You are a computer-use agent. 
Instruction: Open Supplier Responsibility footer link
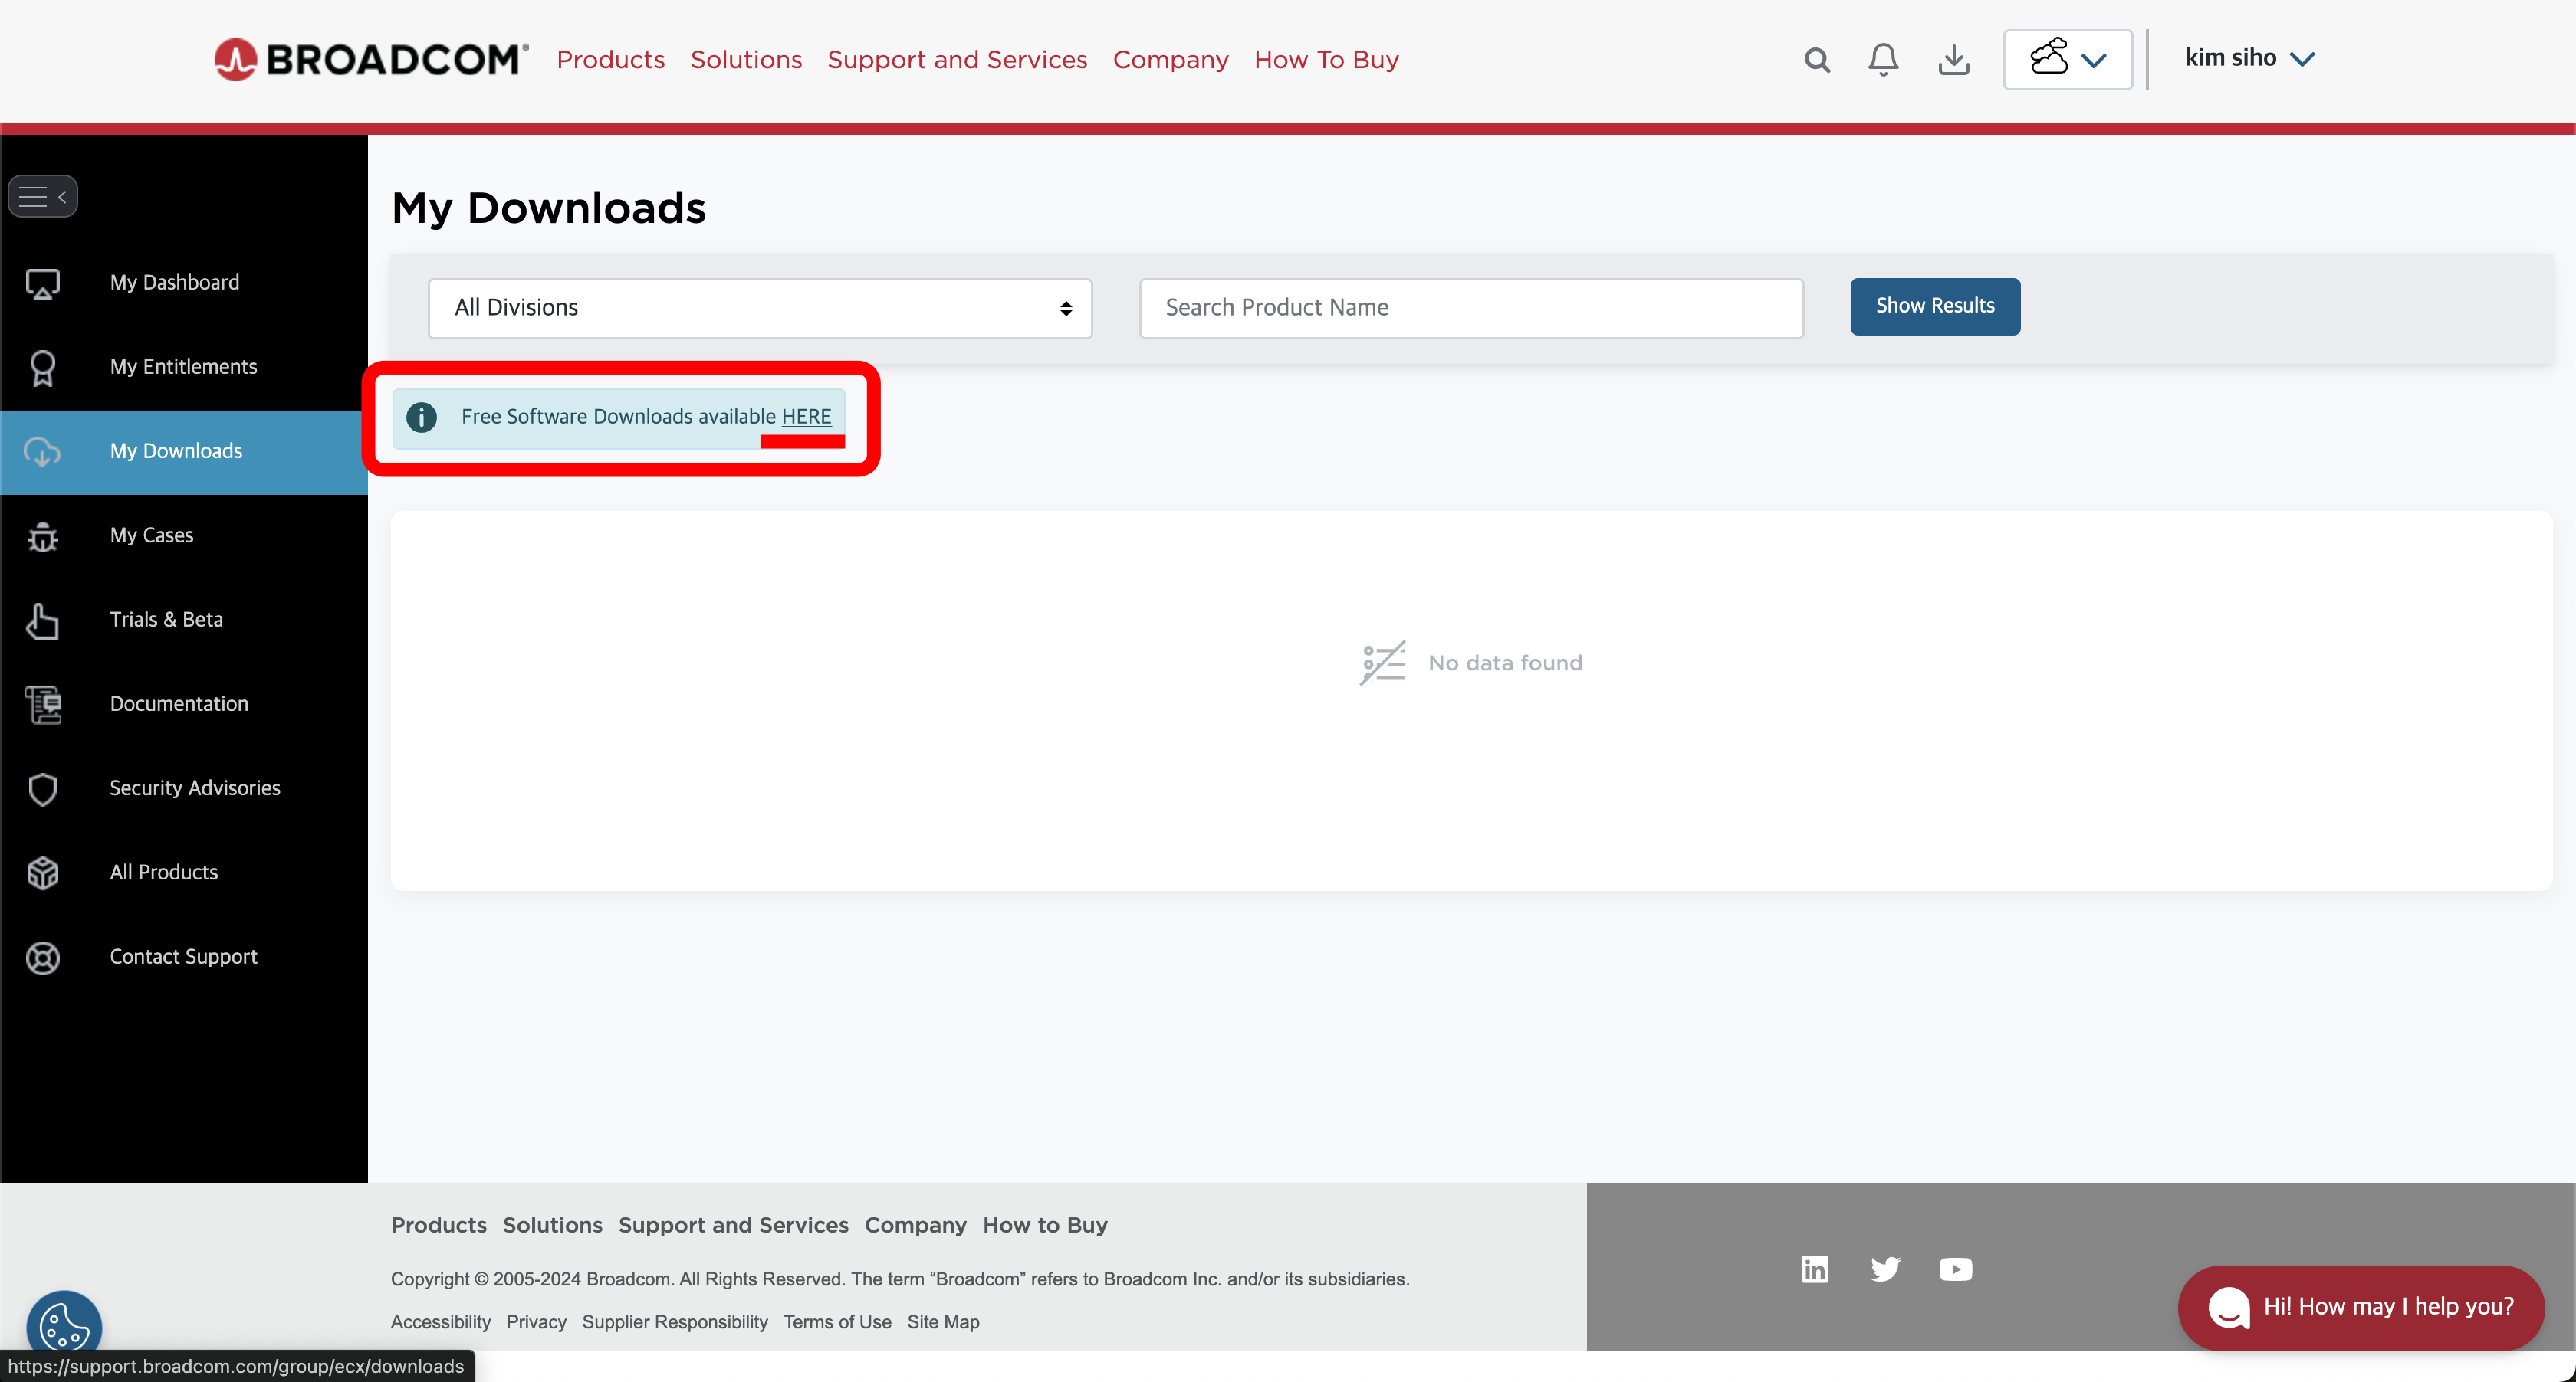[x=675, y=1322]
